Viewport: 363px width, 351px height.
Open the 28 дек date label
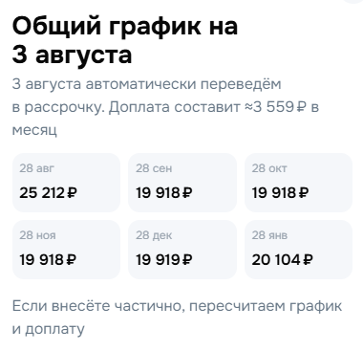154,235
